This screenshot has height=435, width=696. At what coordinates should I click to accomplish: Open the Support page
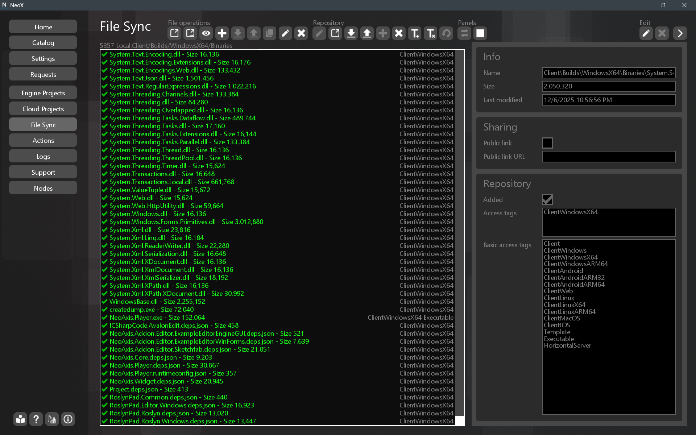coord(43,172)
